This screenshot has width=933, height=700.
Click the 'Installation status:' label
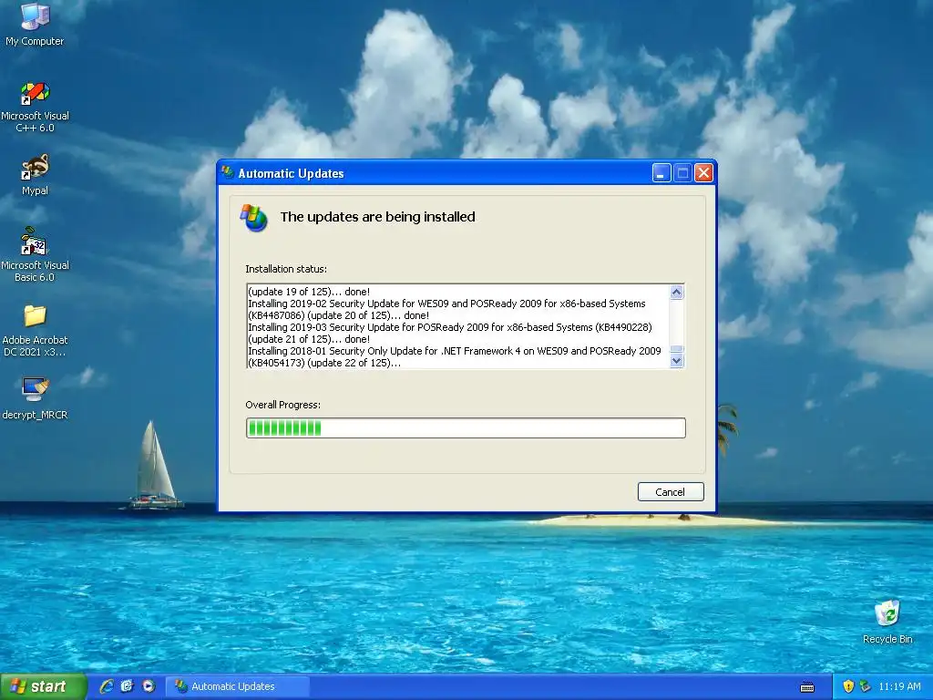286,269
